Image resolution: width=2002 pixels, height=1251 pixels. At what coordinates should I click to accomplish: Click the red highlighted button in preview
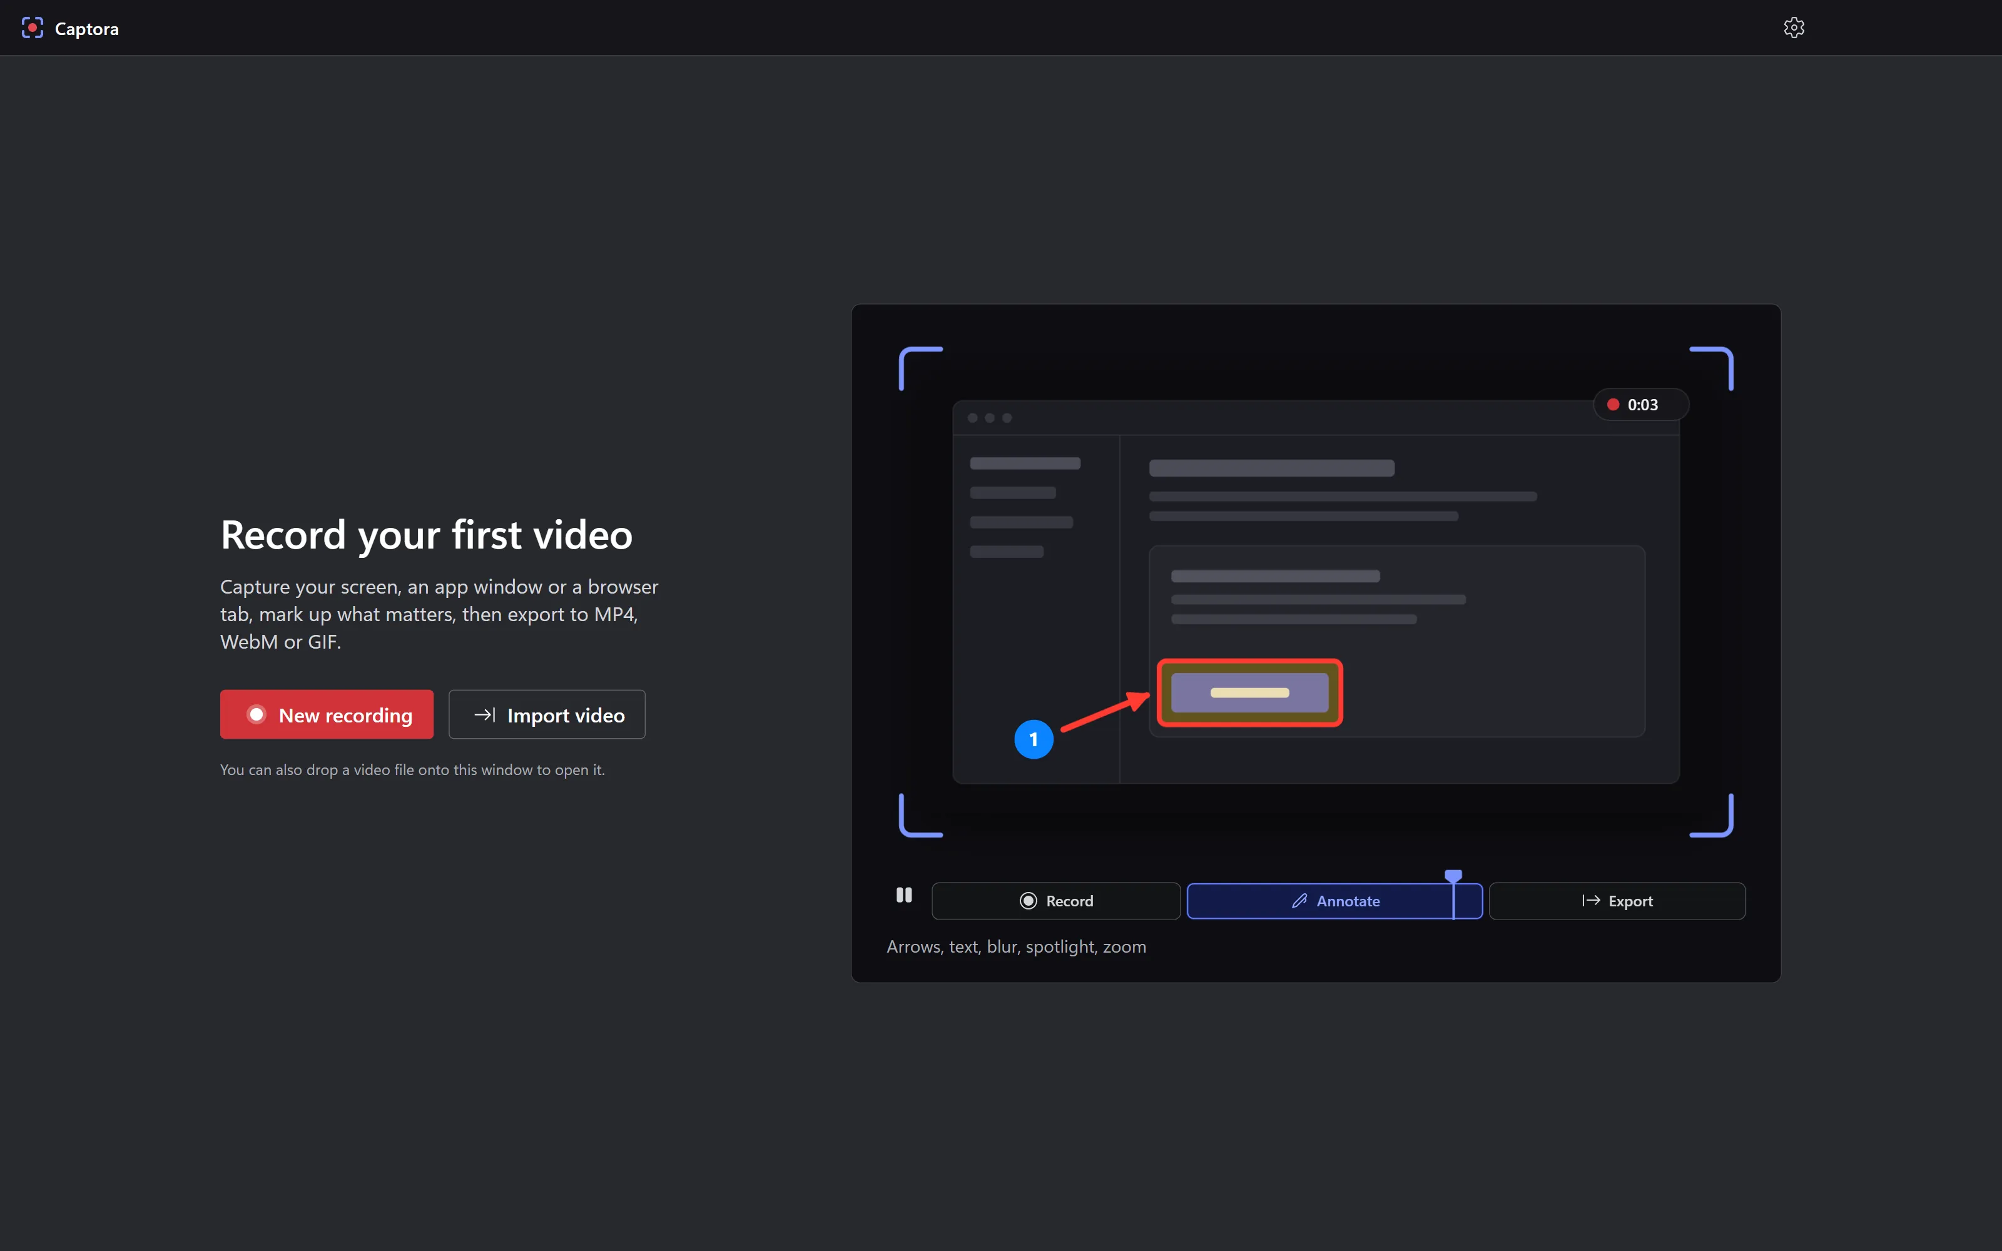click(1249, 692)
